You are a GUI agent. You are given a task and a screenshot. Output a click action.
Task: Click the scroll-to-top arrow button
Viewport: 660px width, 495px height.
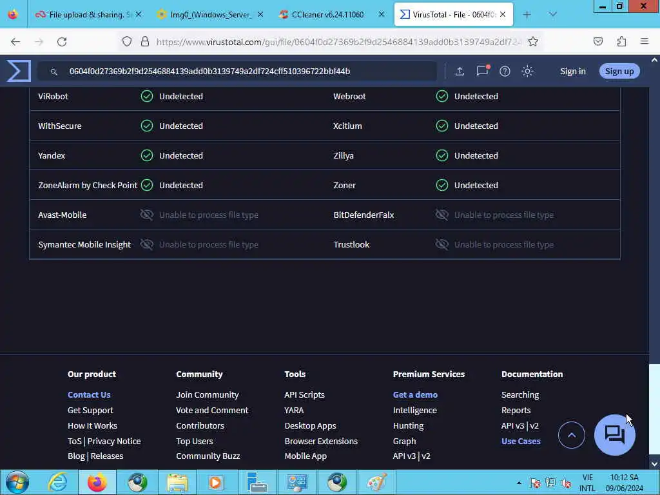[571, 435]
